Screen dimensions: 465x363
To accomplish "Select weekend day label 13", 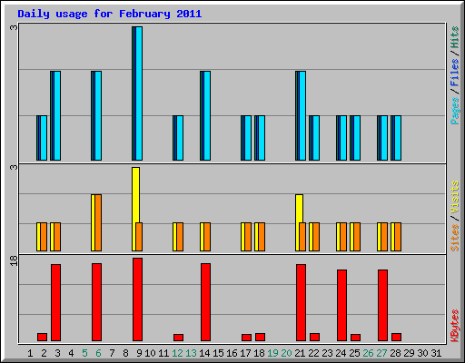I will click(191, 353).
